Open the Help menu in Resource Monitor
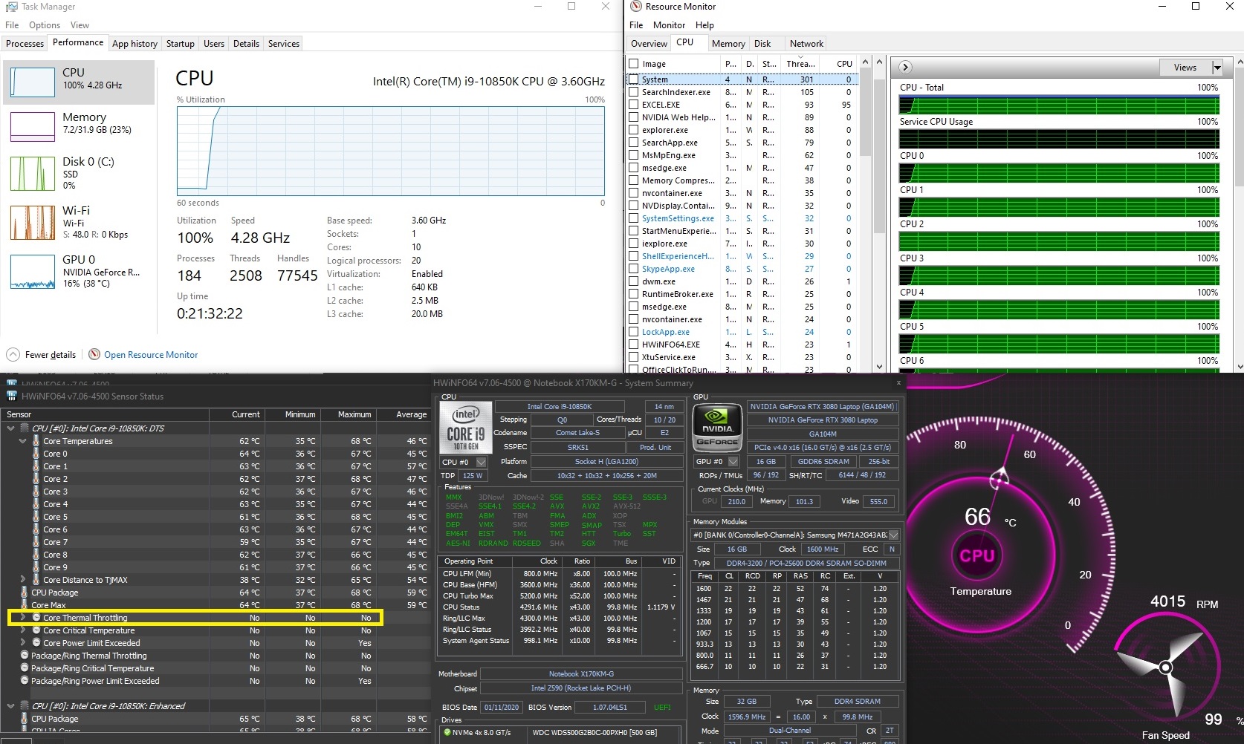Viewport: 1244px width, 744px height. [x=704, y=25]
